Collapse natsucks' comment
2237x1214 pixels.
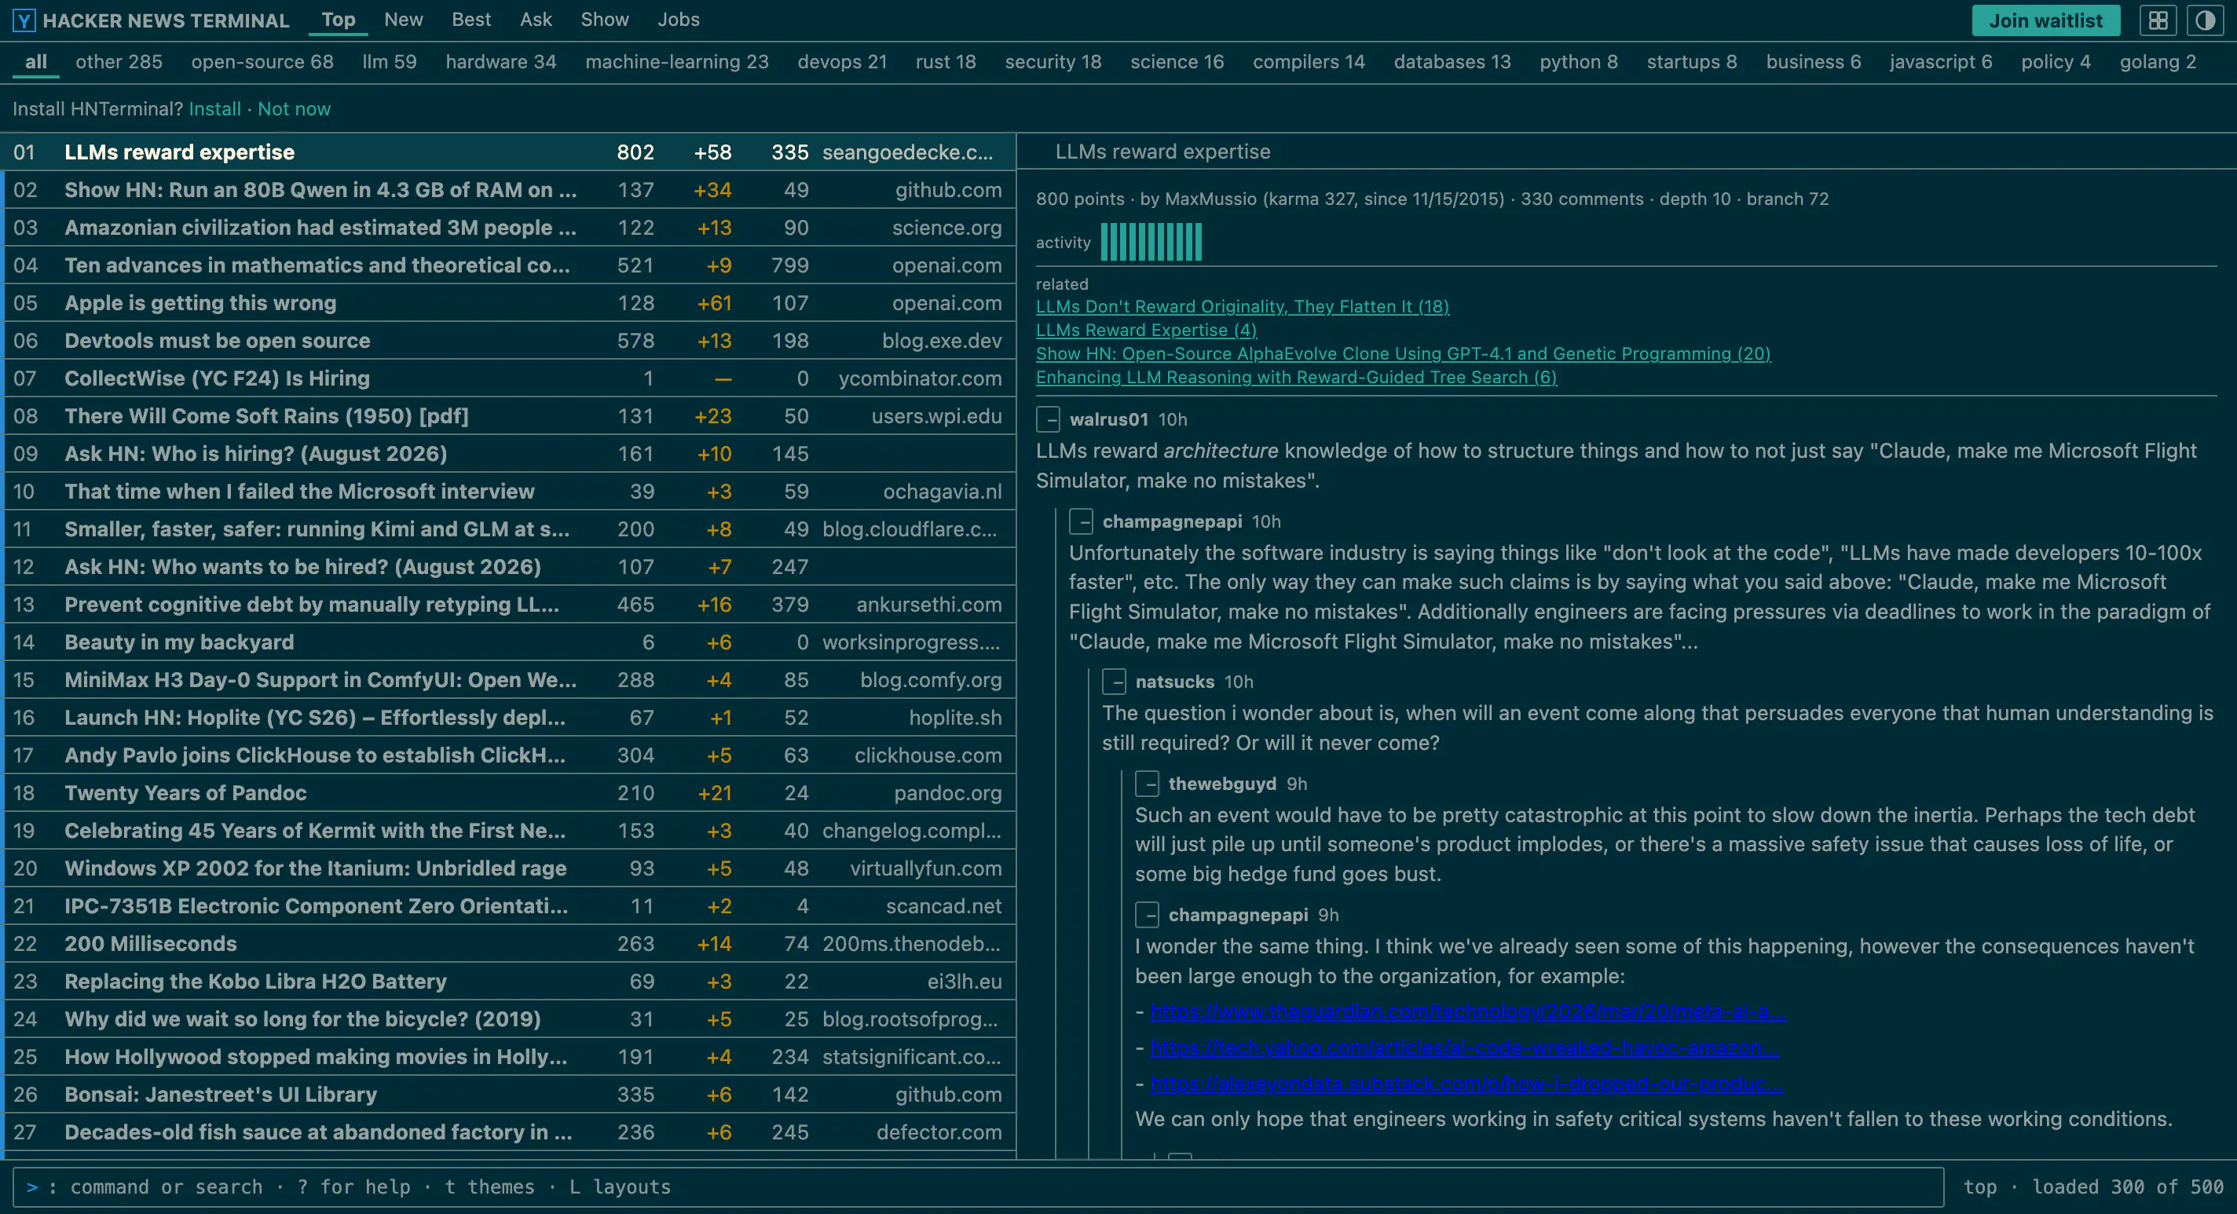click(x=1114, y=682)
